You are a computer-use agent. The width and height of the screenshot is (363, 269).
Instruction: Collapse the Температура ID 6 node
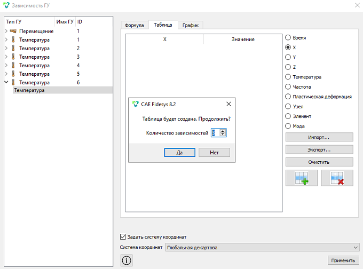click(x=6, y=82)
